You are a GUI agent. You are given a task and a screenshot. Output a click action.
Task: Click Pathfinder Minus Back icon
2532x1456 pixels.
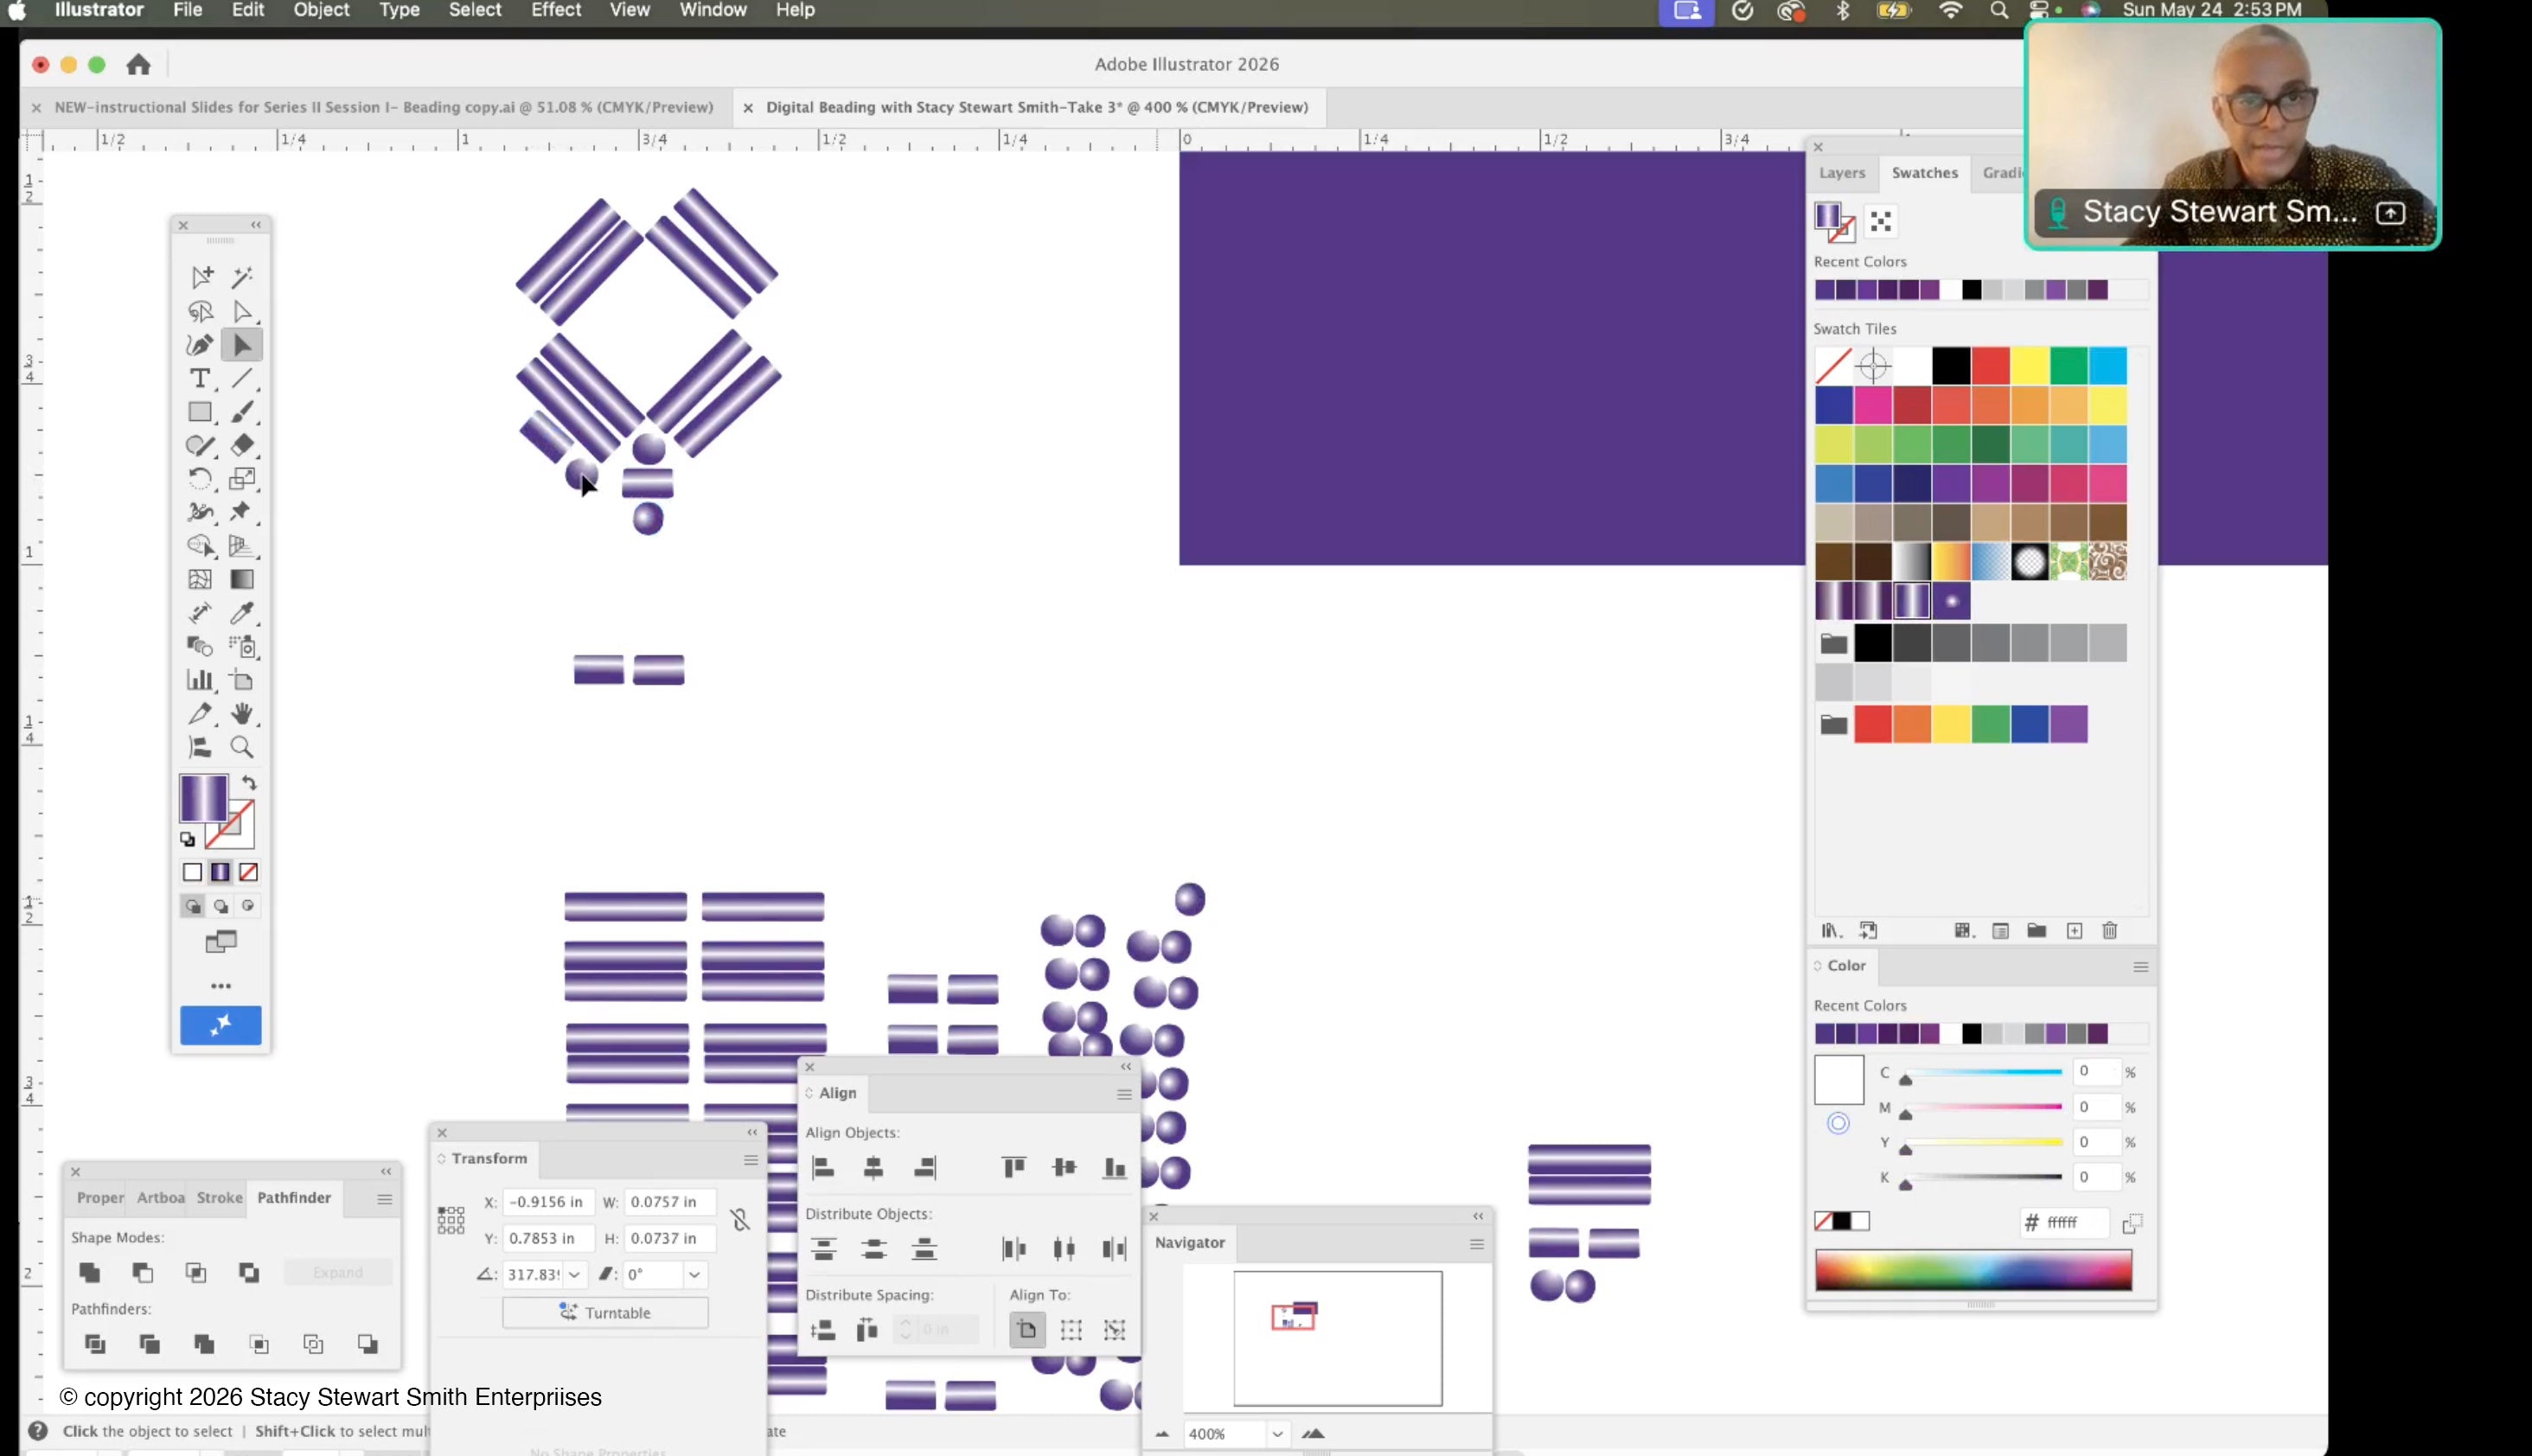[367, 1344]
